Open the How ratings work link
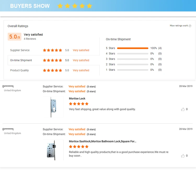This screenshot has width=196, height=170. [x=179, y=26]
